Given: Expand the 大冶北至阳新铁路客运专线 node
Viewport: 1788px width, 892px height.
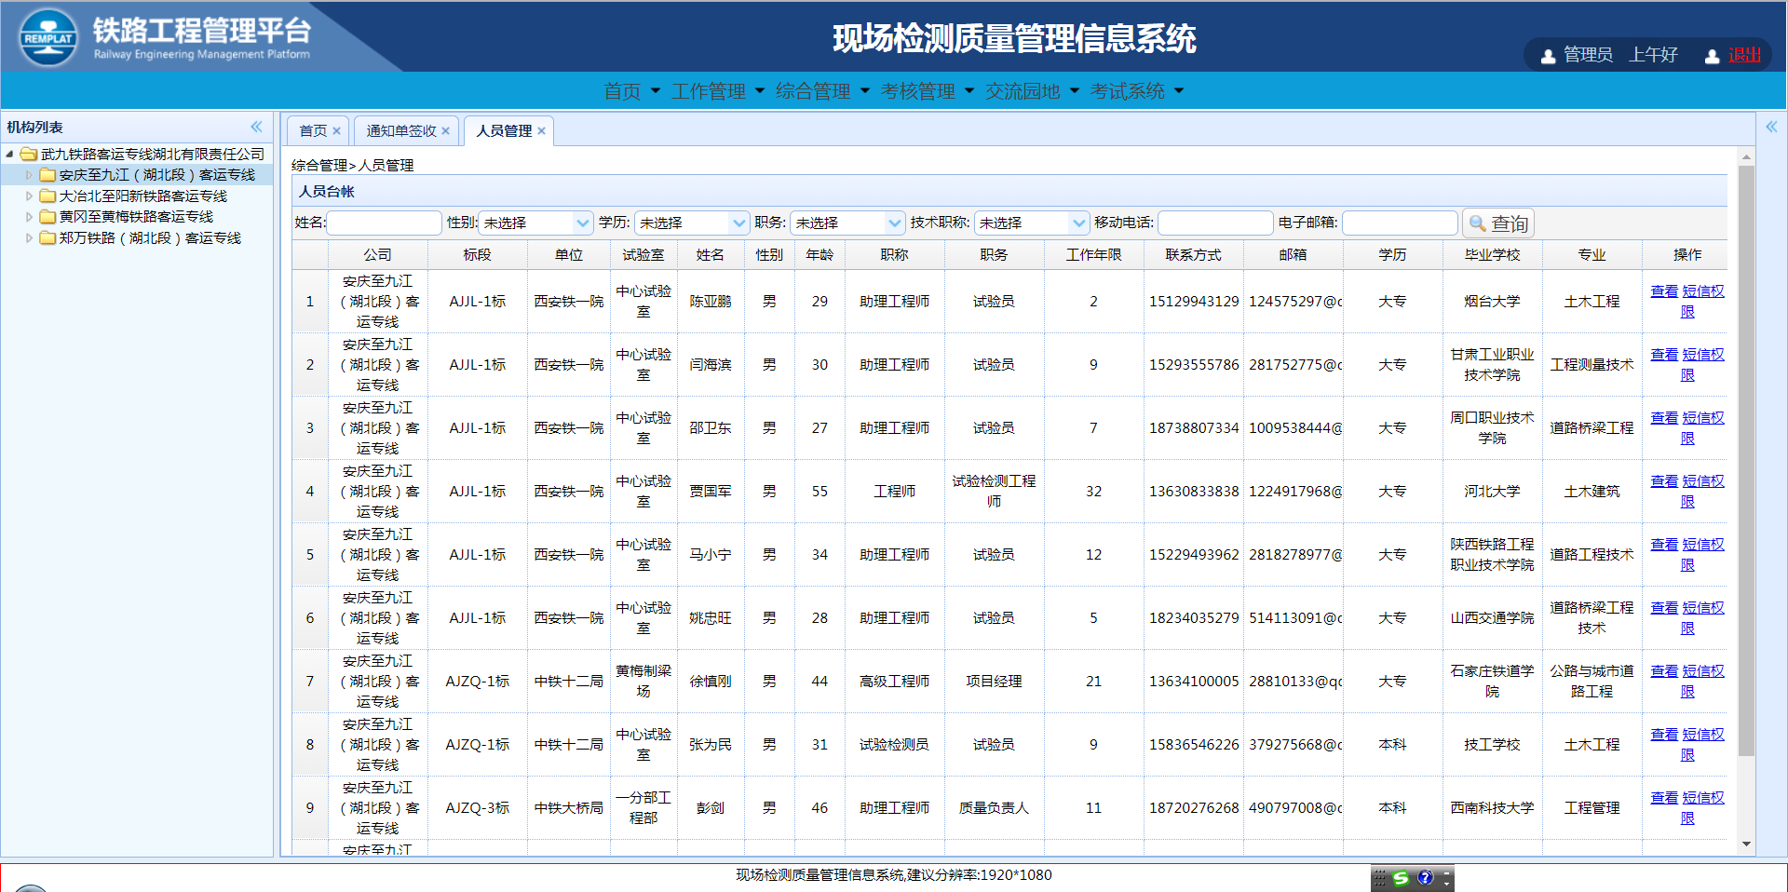Looking at the screenshot, I should pyautogui.click(x=29, y=196).
